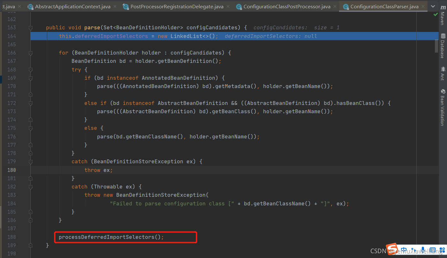
Task: Collapse the else-if block at line 172
Action: pos(31,103)
